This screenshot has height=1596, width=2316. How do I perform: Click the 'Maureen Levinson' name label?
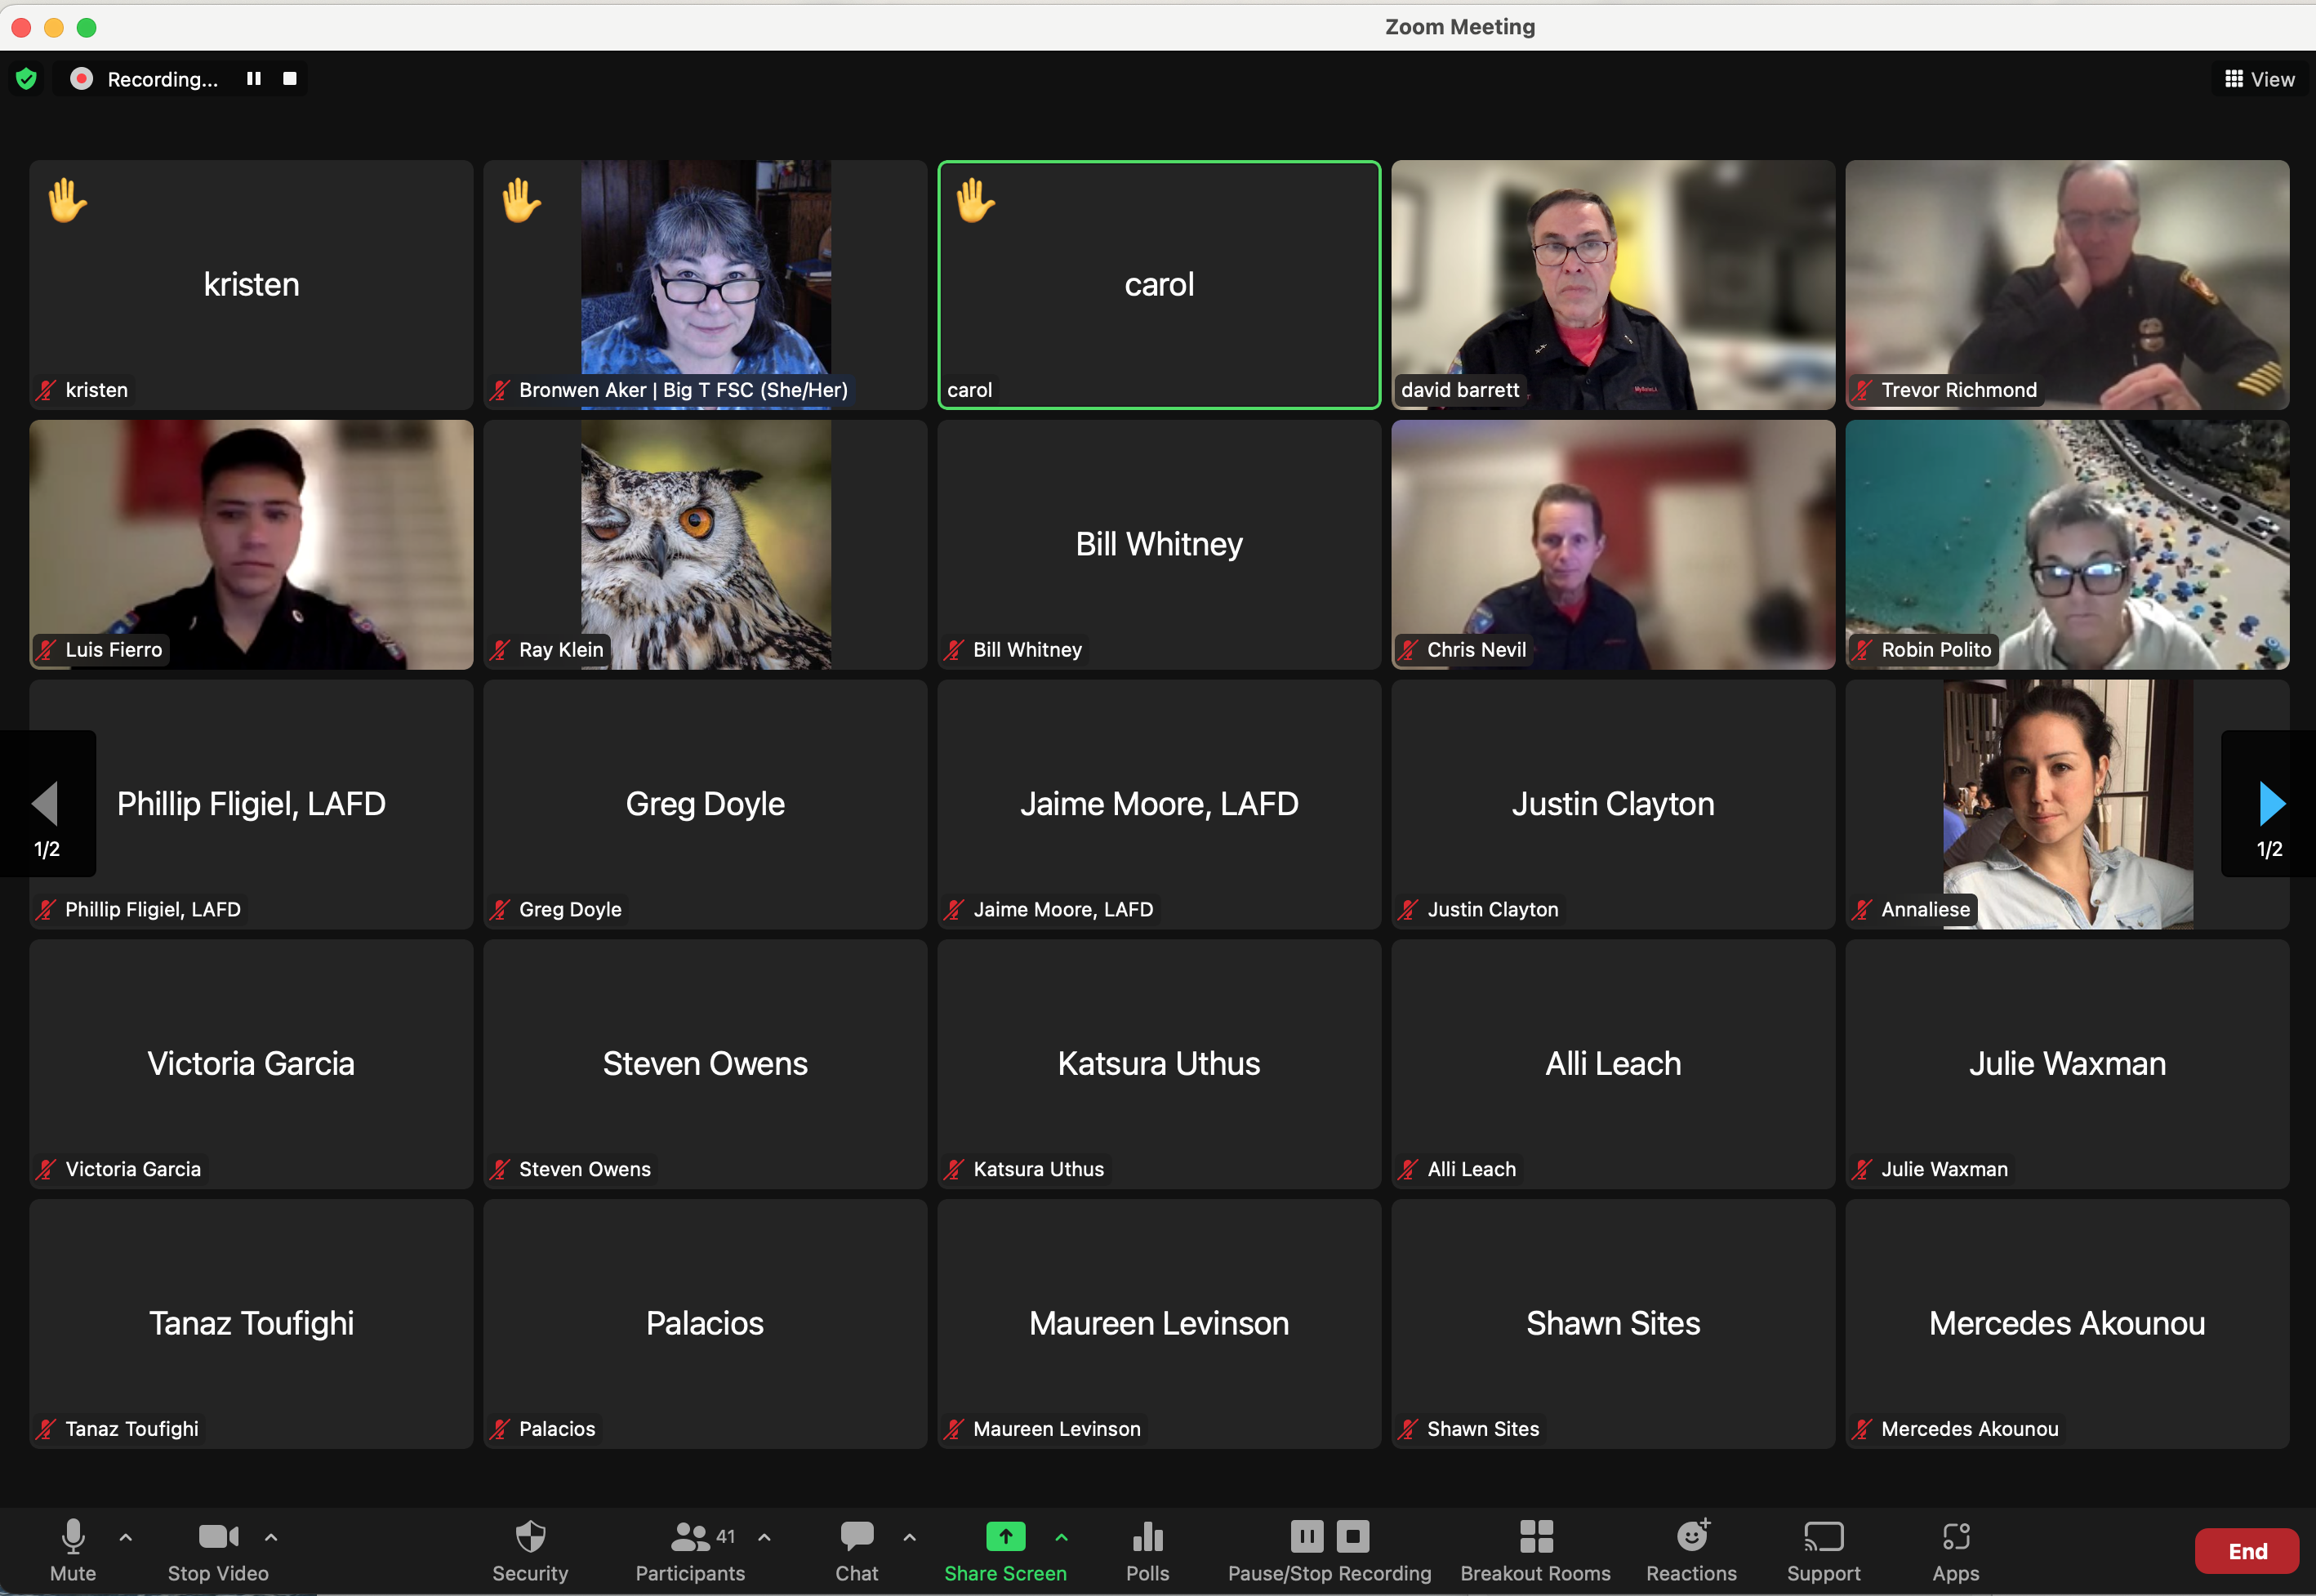(1057, 1430)
